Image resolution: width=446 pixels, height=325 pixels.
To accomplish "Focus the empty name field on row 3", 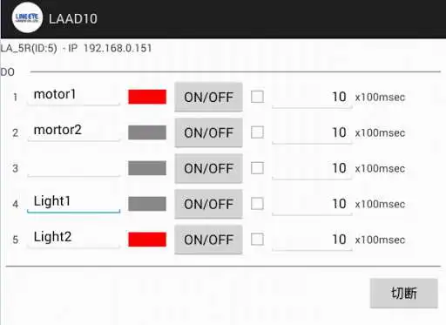I will coord(73,167).
